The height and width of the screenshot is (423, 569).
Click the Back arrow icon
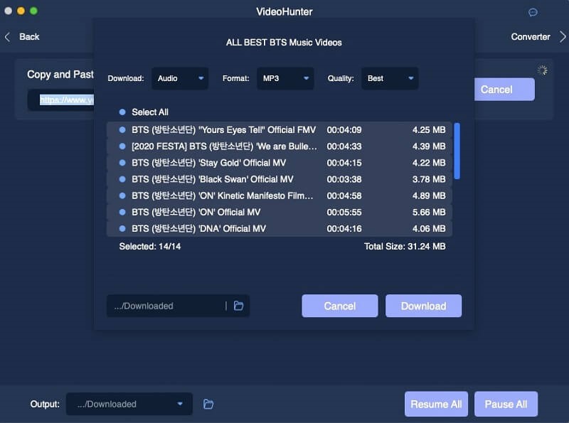tap(8, 37)
